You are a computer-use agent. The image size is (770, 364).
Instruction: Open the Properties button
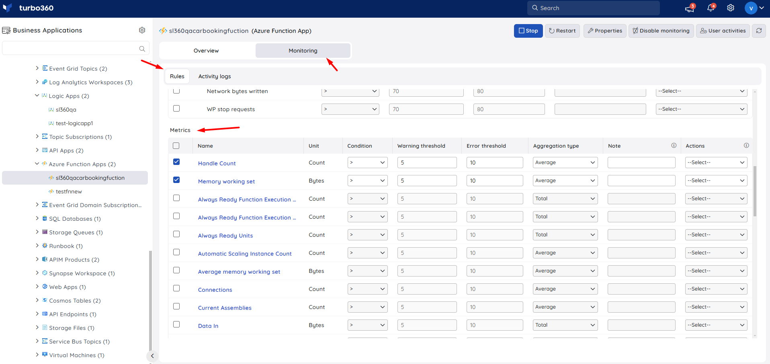(x=605, y=31)
